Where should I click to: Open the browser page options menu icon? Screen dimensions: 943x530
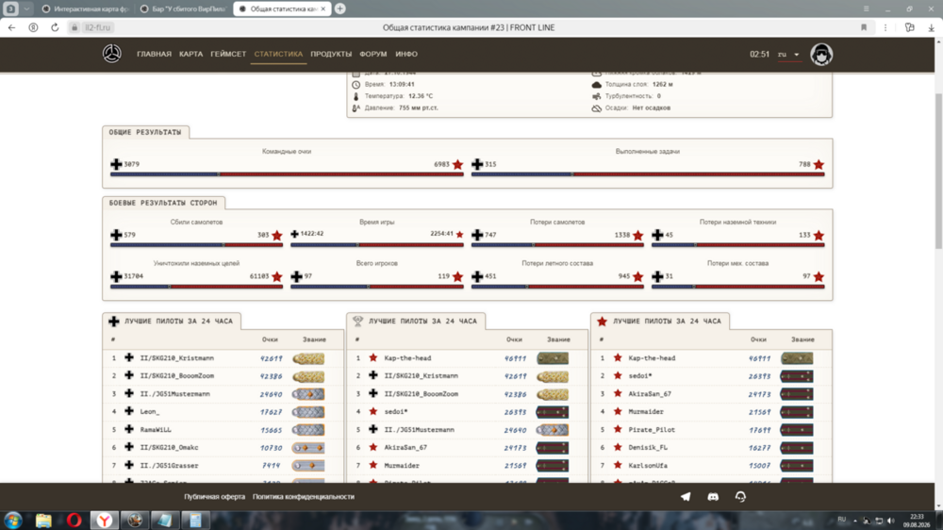pyautogui.click(x=885, y=27)
